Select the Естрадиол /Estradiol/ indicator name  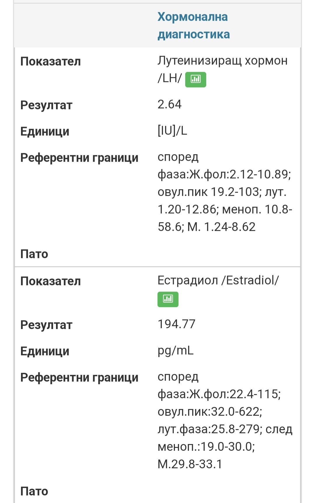[x=218, y=280]
